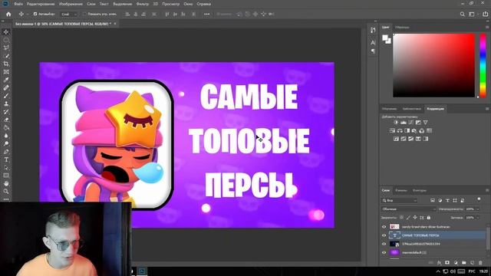The width and height of the screenshot is (491, 276).
Task: Click the system tray volume icon
Action: pyautogui.click(x=453, y=271)
